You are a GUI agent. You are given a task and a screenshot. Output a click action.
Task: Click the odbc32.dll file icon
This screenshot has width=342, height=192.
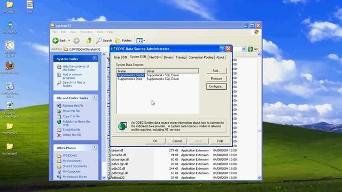tap(110, 169)
